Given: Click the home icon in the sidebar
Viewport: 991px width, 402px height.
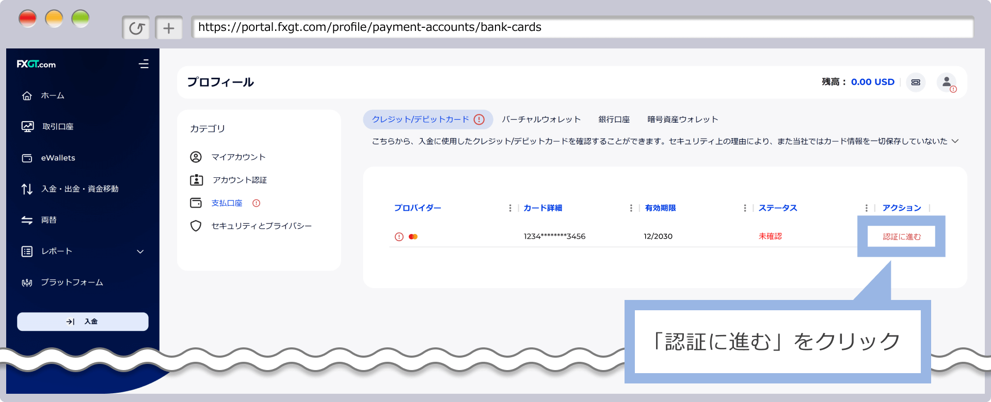Looking at the screenshot, I should point(27,96).
